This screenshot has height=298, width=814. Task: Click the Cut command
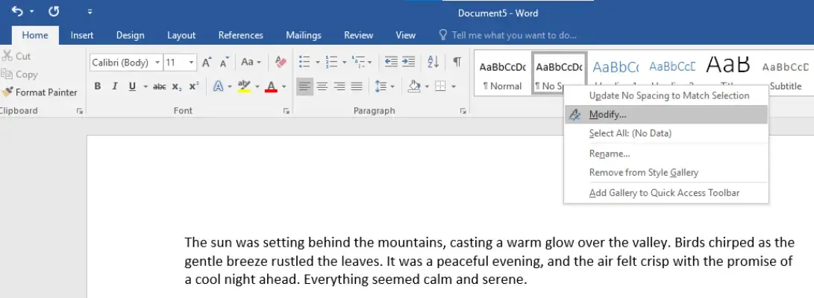click(x=16, y=56)
